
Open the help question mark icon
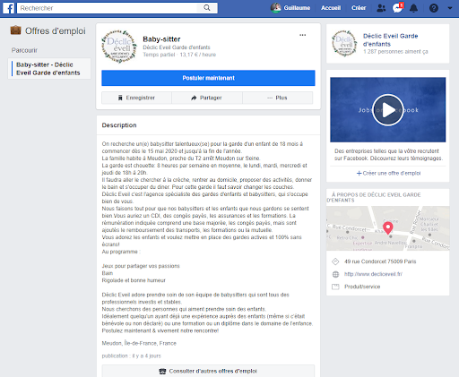[x=434, y=8]
